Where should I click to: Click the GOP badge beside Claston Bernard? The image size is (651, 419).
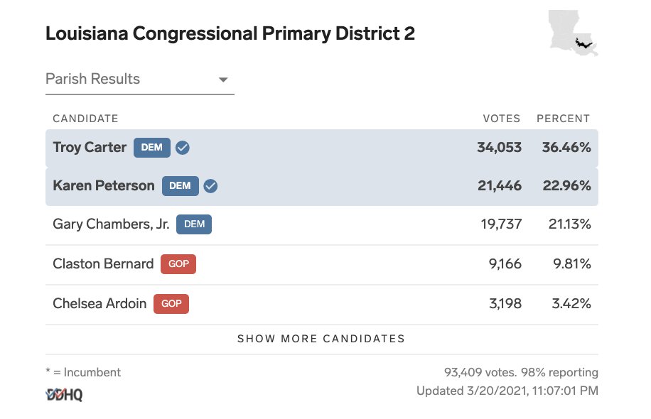(178, 264)
